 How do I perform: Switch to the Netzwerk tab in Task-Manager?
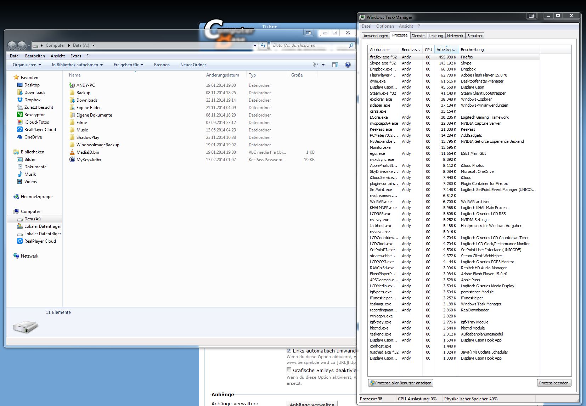tap(455, 36)
